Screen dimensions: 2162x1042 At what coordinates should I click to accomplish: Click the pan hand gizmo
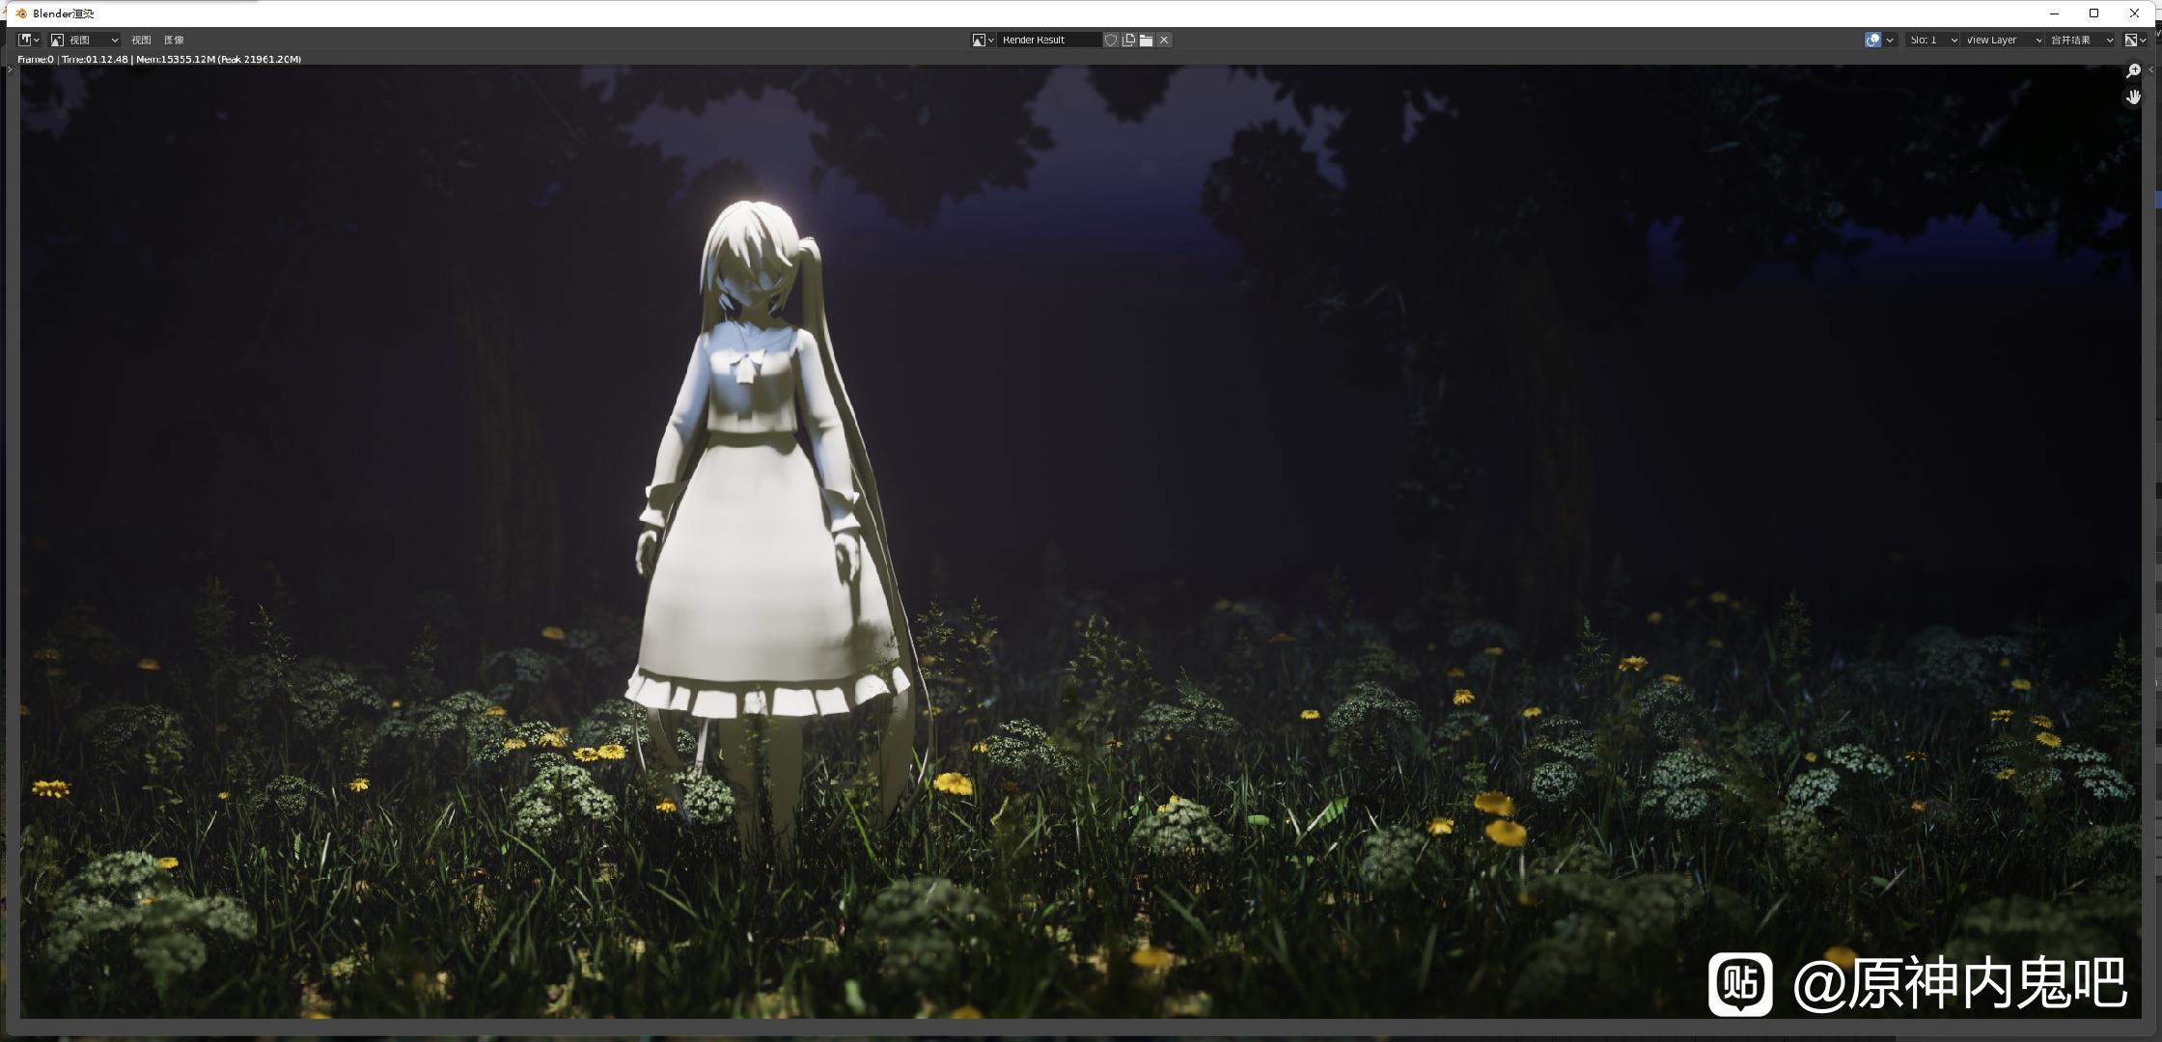tap(2133, 96)
